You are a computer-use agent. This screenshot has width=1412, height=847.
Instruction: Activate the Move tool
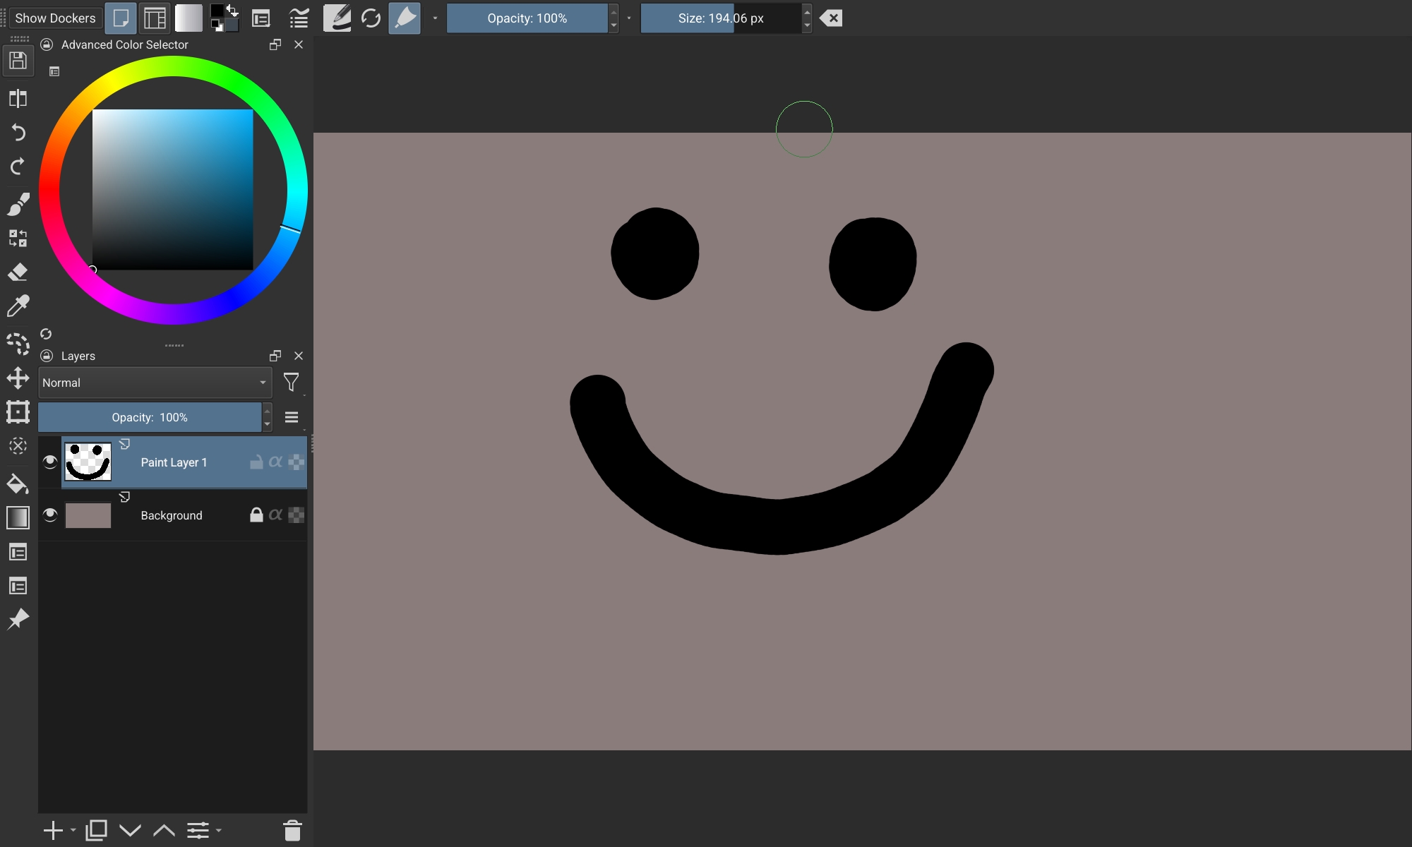[x=18, y=378]
